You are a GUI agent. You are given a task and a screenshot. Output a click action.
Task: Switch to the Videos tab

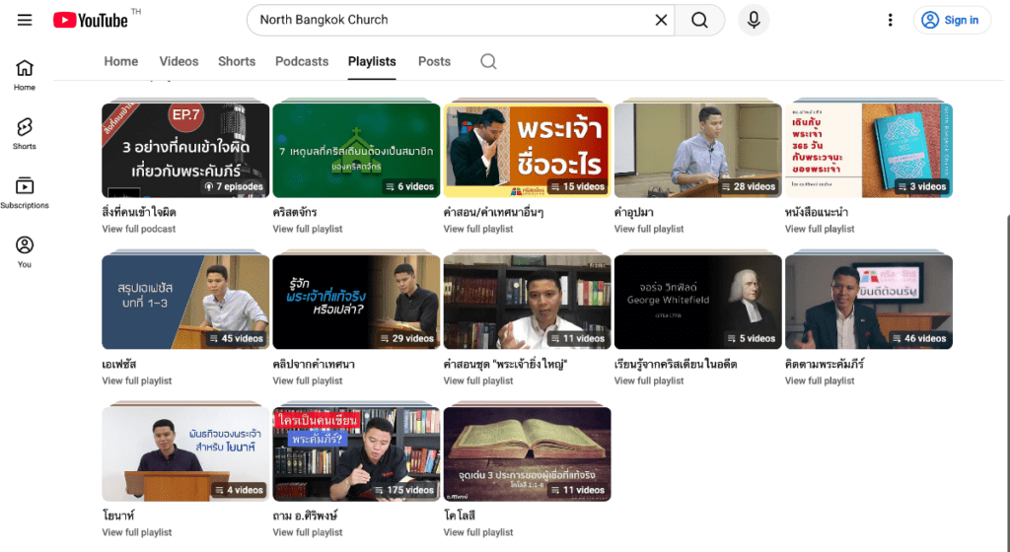click(x=179, y=61)
